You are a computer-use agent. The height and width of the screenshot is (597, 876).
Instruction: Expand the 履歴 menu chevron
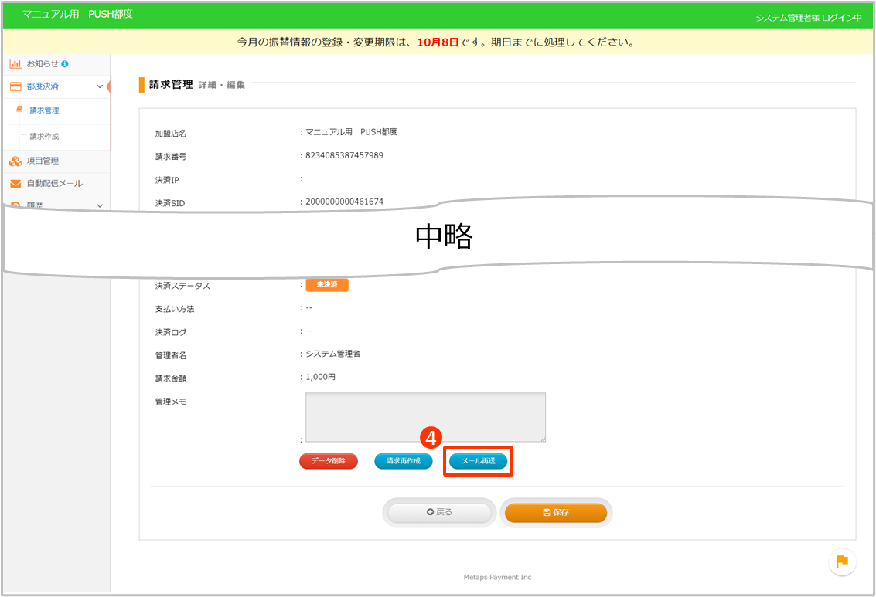click(x=100, y=205)
